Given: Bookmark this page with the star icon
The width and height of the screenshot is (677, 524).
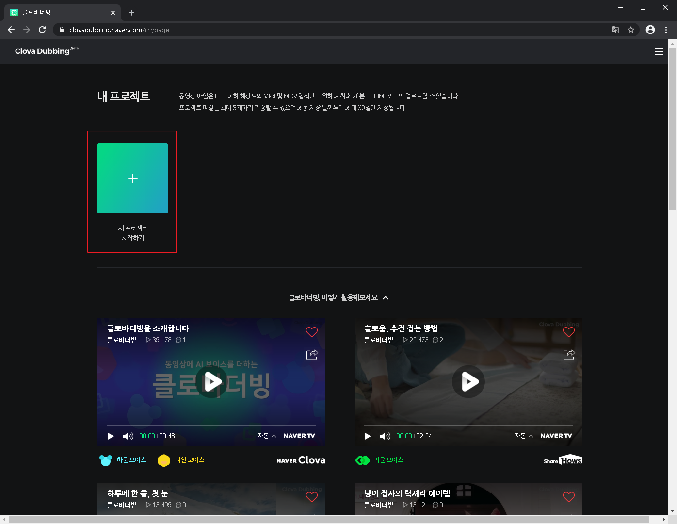Looking at the screenshot, I should click(x=631, y=30).
